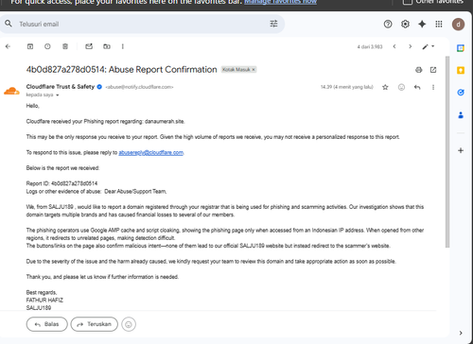Open Keep in side panel
The width and height of the screenshot is (473, 344).
(x=461, y=70)
